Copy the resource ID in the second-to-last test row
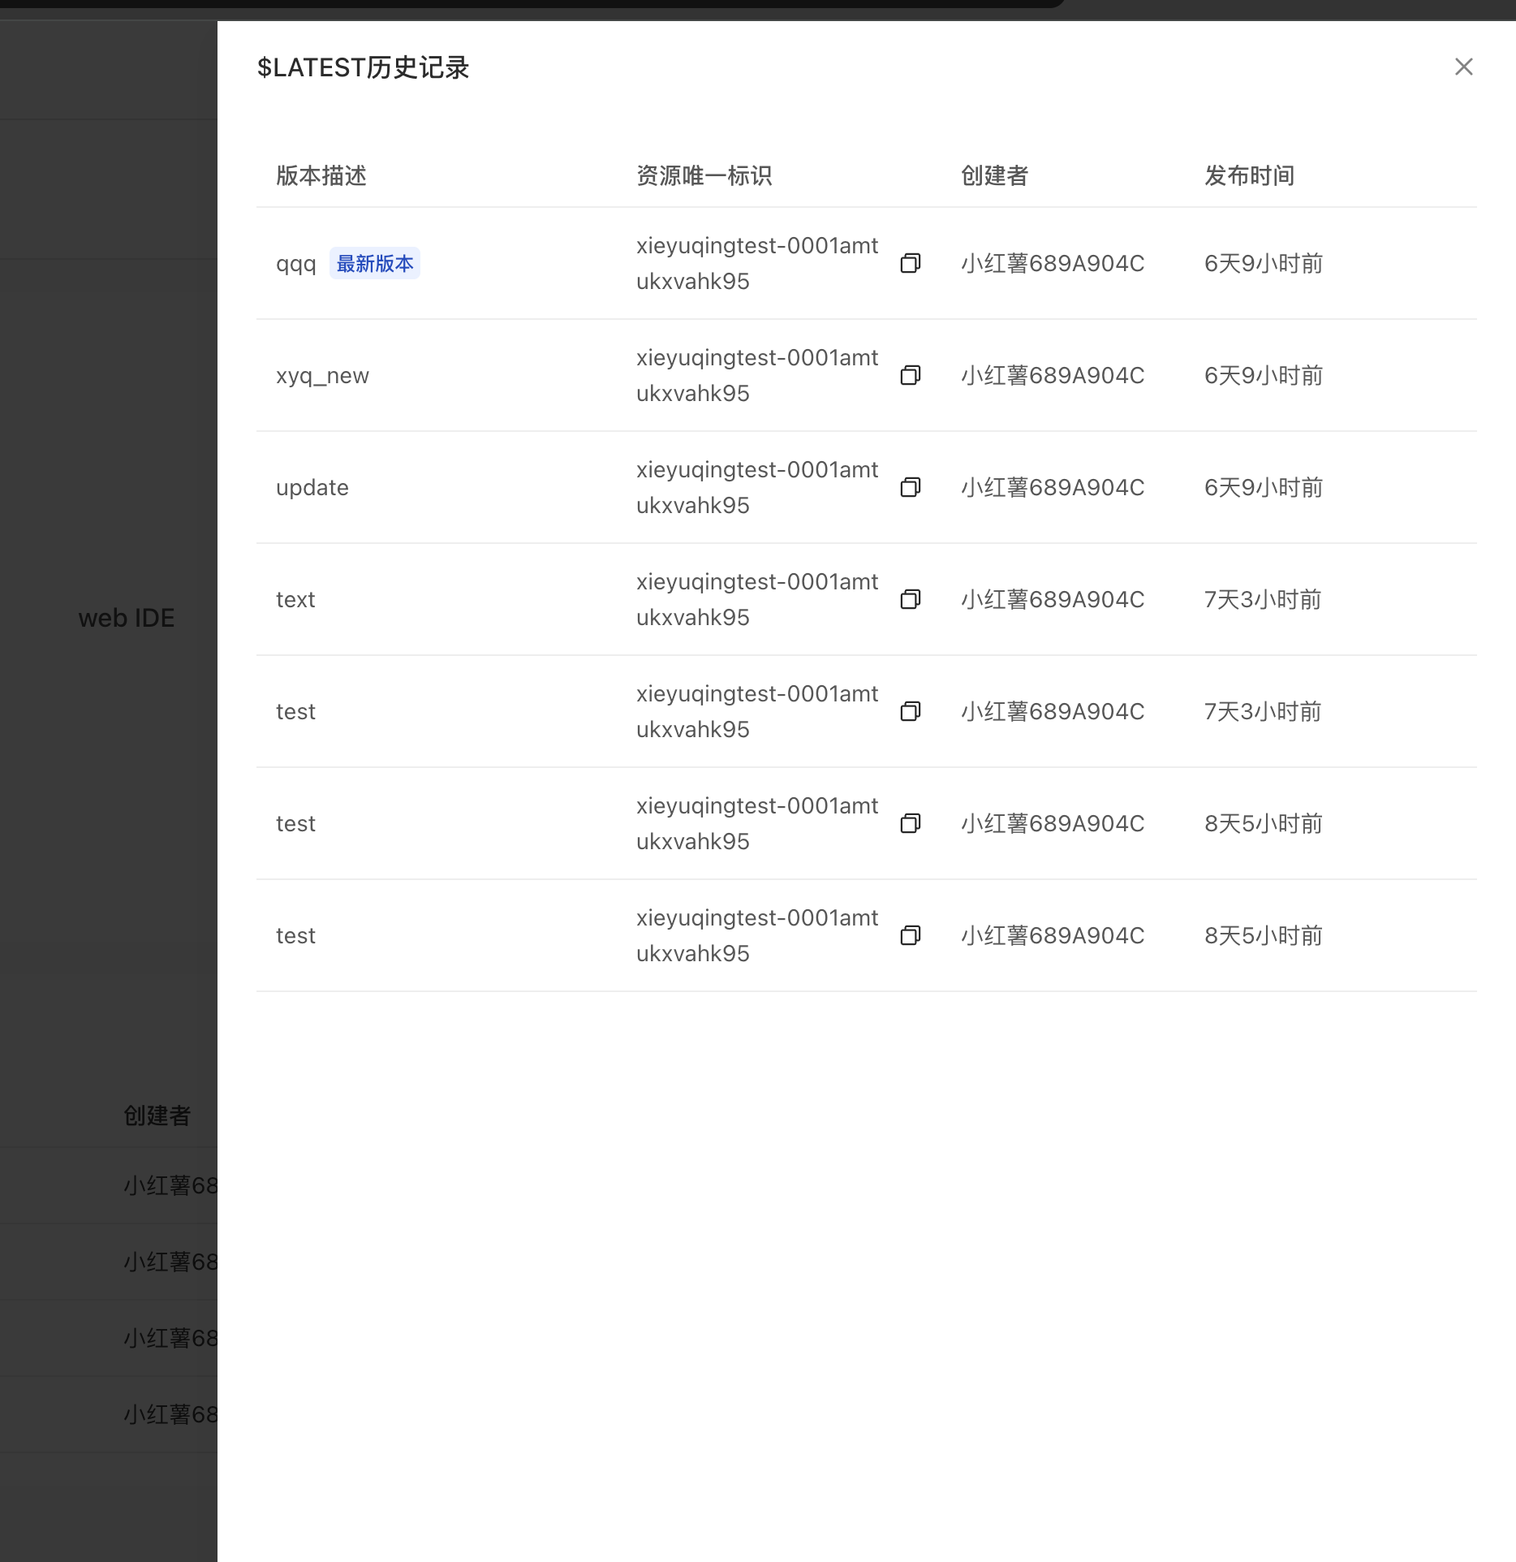The width and height of the screenshot is (1516, 1562). (910, 823)
